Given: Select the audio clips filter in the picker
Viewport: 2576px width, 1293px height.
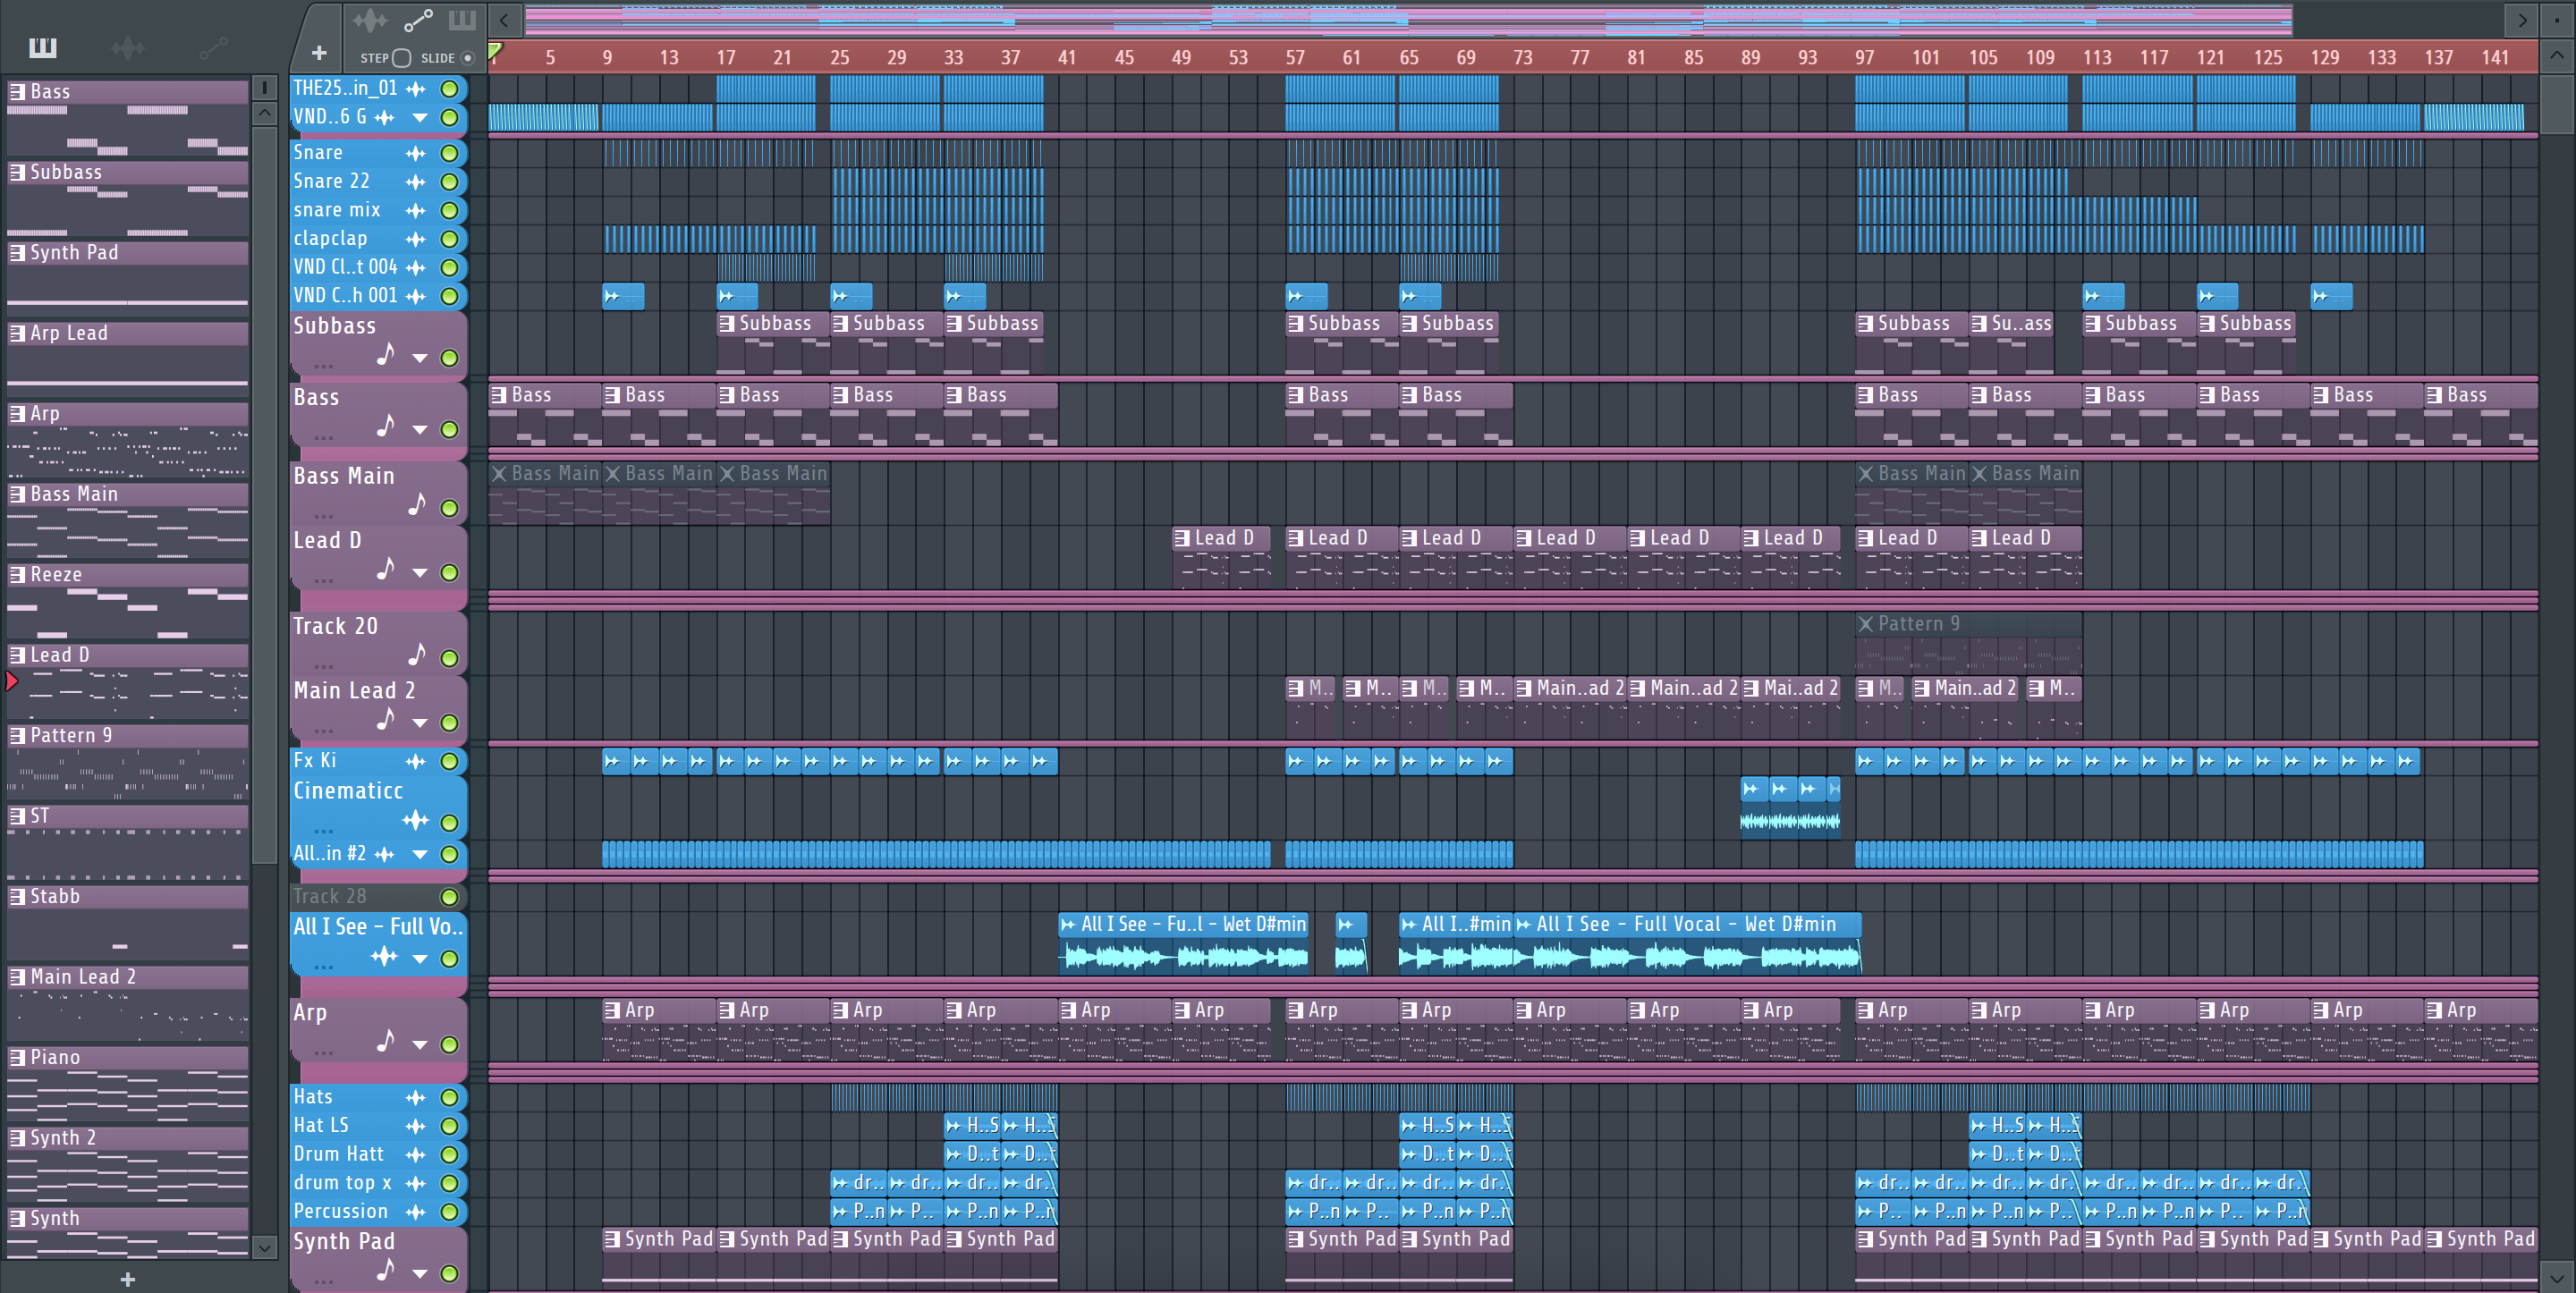Looking at the screenshot, I should click(128, 47).
